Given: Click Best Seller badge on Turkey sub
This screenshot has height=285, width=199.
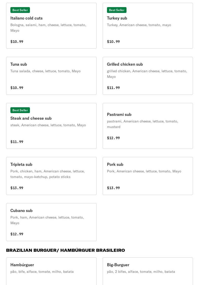Looking at the screenshot, I should 117,10.
